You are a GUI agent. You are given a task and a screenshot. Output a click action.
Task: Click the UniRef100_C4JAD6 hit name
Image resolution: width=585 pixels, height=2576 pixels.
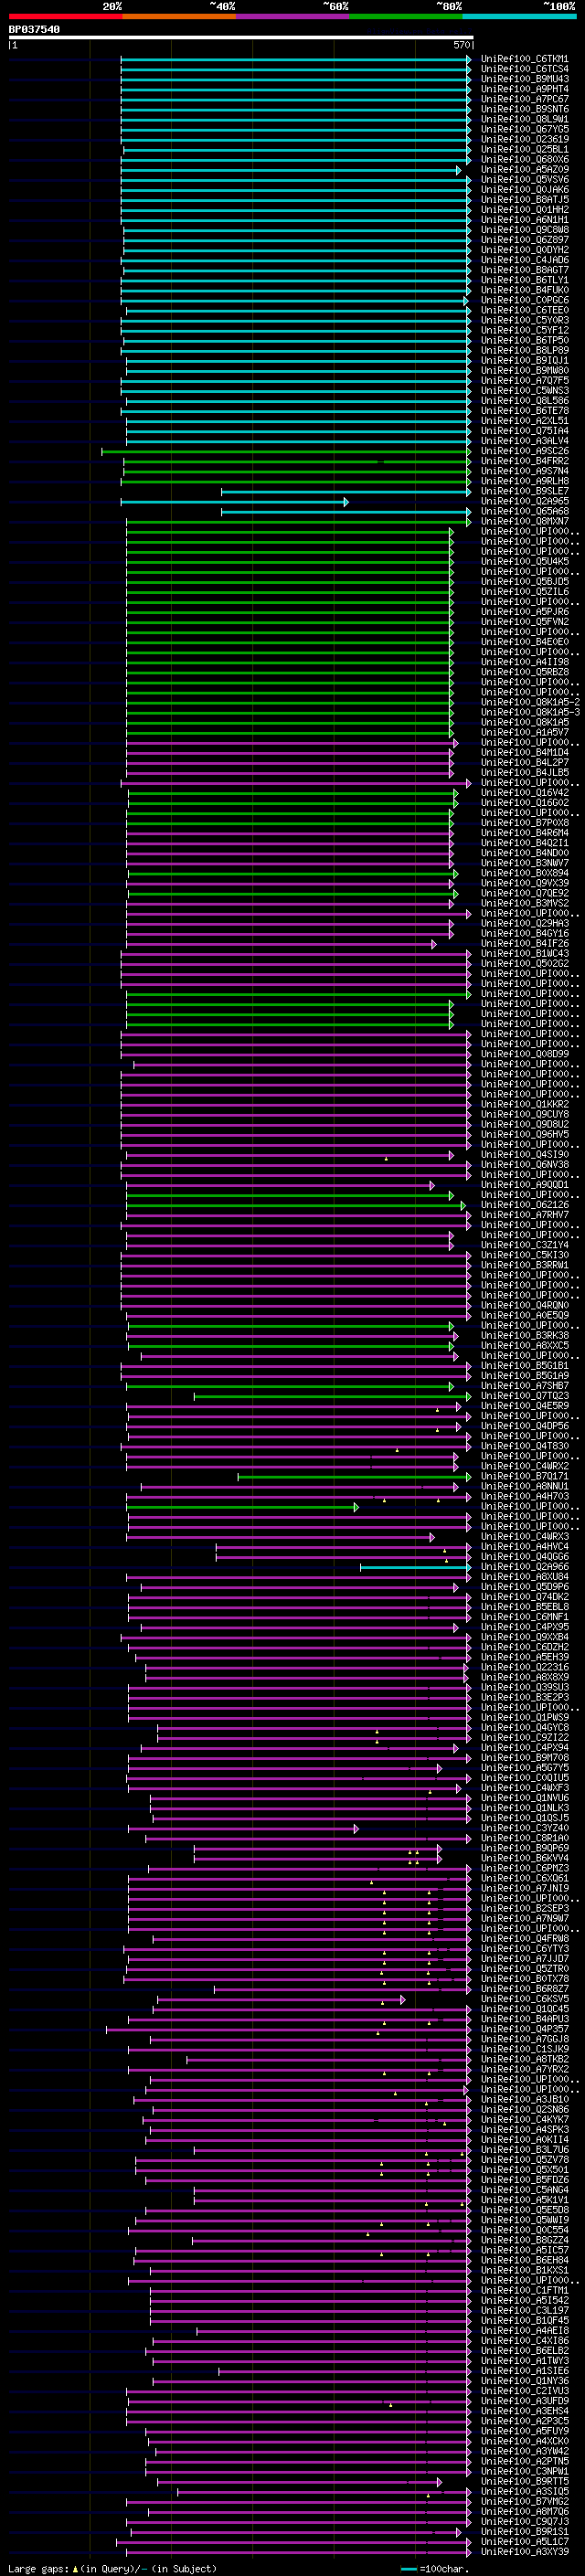pyautogui.click(x=525, y=260)
